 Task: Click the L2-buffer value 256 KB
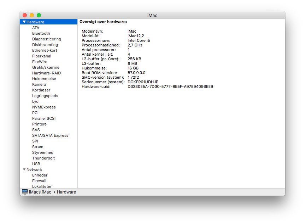tap(134, 59)
